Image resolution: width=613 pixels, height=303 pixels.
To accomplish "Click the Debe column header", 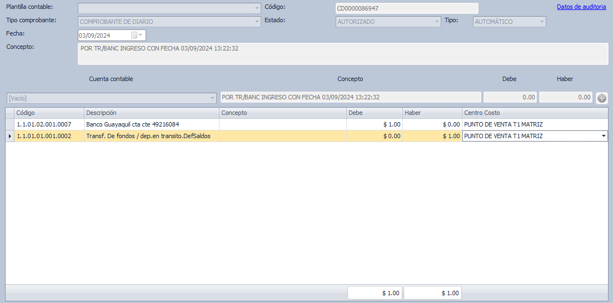I will point(374,113).
